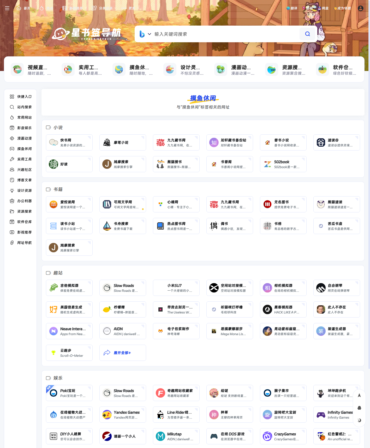Go to 首页 in top navigation
Viewport: 370px width, 448px height.
tap(24, 8)
